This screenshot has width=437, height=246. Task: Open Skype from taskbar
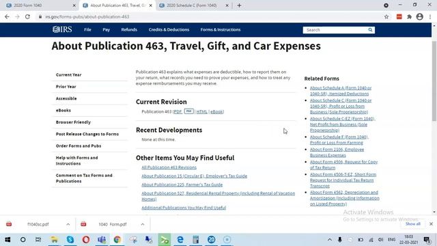(x=70, y=240)
